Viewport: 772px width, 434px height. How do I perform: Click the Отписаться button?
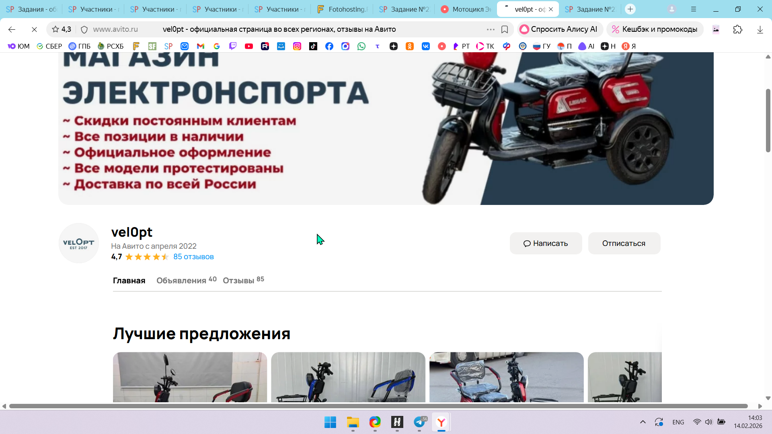pyautogui.click(x=624, y=243)
